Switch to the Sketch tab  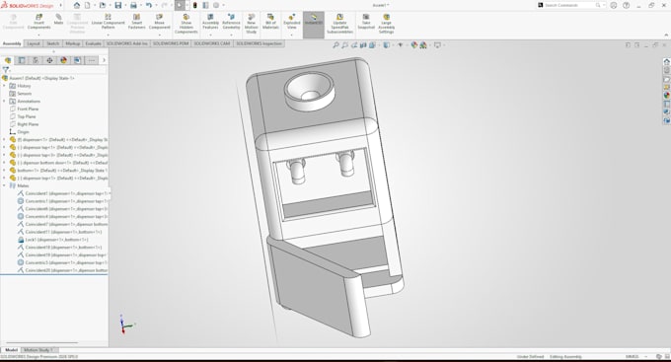(52, 43)
